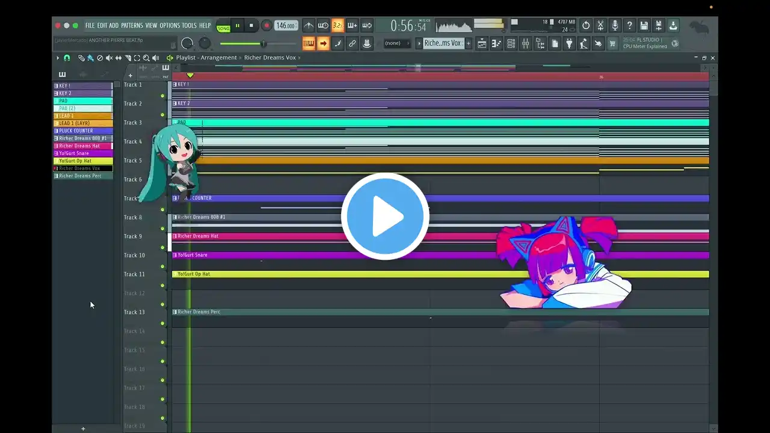The height and width of the screenshot is (433, 770).
Task: Select the playlist Playback speaker tool
Action: 156,58
